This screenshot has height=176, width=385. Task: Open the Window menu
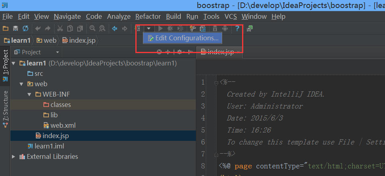pyautogui.click(x=254, y=16)
